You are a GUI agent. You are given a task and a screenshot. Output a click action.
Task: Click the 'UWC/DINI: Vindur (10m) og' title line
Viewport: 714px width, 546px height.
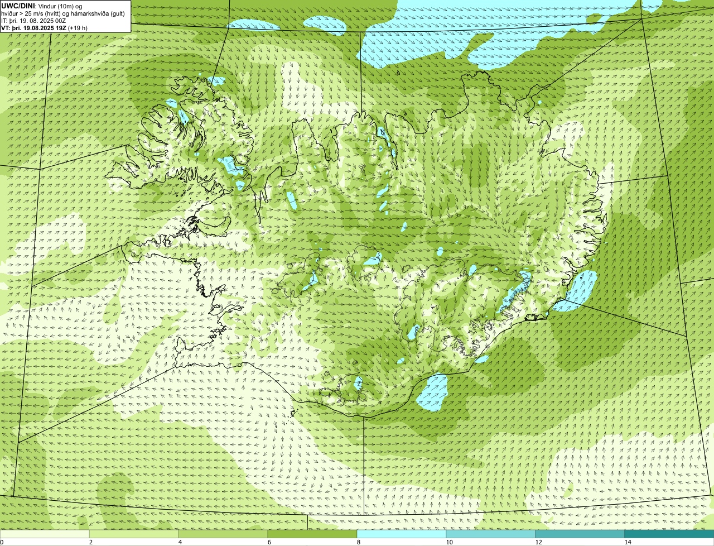(x=42, y=6)
